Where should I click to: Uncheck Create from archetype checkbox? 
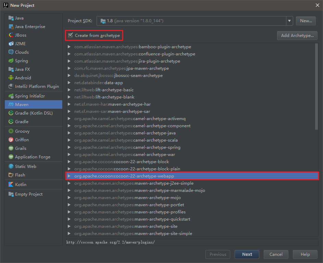coord(71,35)
